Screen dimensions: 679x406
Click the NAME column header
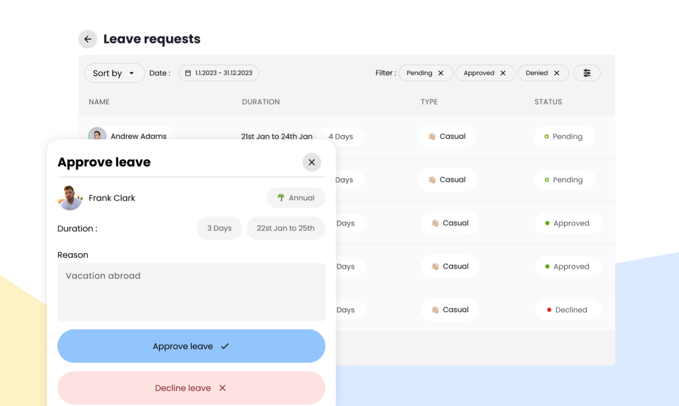coord(99,102)
